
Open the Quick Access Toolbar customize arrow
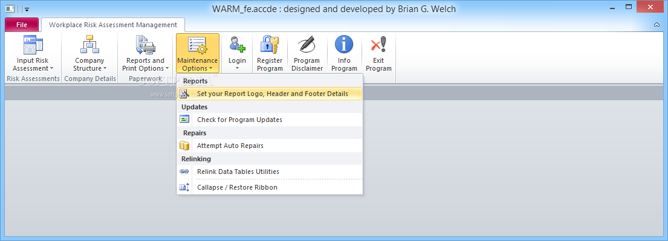[x=27, y=9]
